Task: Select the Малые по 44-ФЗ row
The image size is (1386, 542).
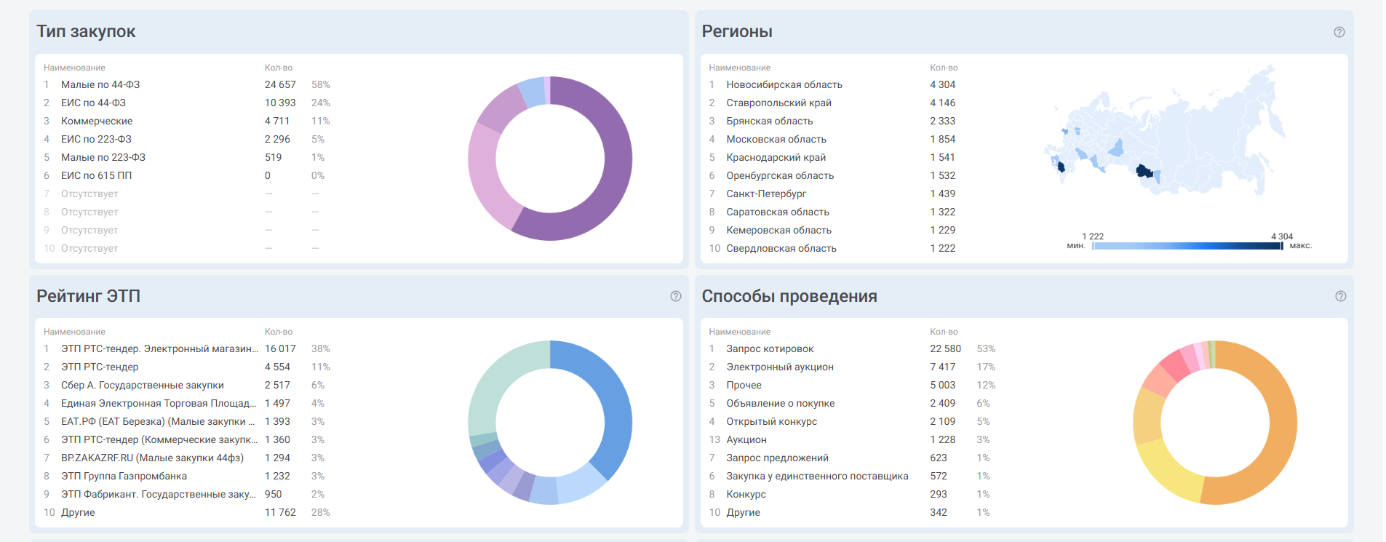Action: (x=100, y=84)
